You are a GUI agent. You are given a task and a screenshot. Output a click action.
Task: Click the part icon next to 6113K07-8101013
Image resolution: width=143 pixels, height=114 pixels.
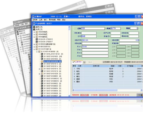pyautogui.click(x=42, y=64)
